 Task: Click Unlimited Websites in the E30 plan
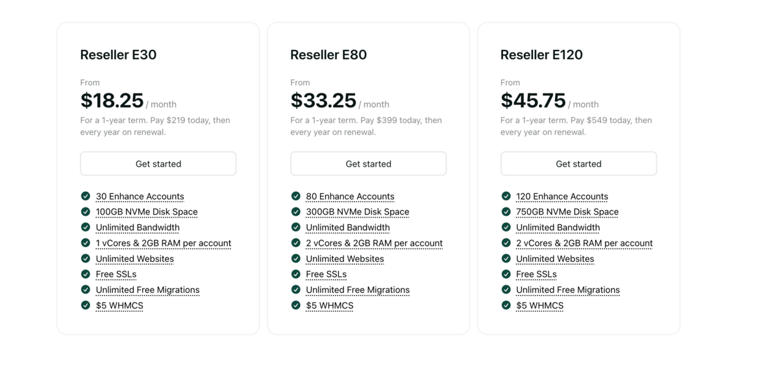tap(135, 259)
